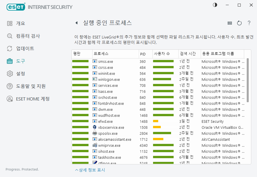Click the user count bar for akvcamassistant.exe

pyautogui.click(x=158, y=139)
